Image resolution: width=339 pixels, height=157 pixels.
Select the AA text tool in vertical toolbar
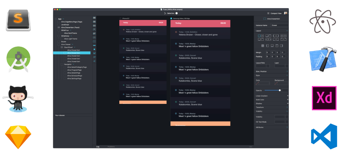94,57
